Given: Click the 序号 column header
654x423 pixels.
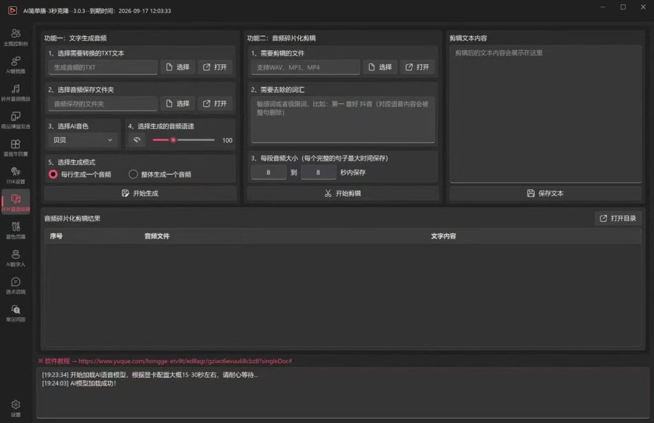Looking at the screenshot, I should pos(56,236).
